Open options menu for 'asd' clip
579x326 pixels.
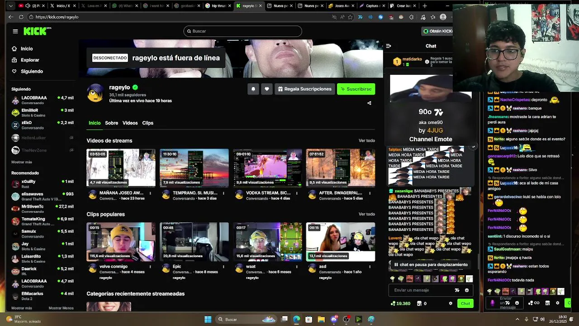pos(370,267)
